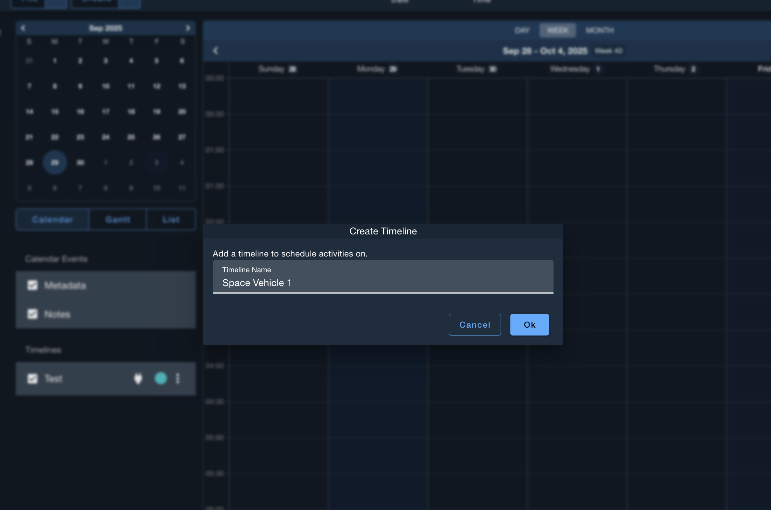The image size is (771, 510).
Task: Select the WEEK view button
Action: point(557,30)
